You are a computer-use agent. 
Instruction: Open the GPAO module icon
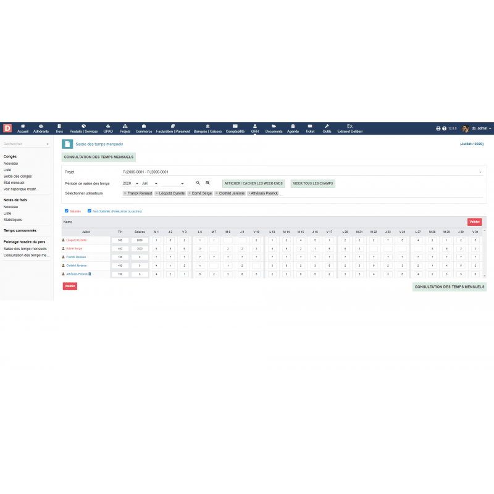[108, 127]
